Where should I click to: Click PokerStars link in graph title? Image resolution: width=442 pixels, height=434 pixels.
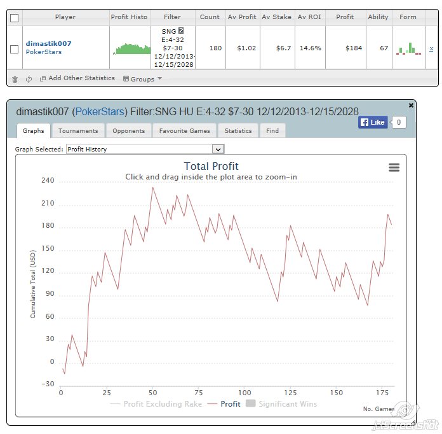pyautogui.click(x=100, y=111)
